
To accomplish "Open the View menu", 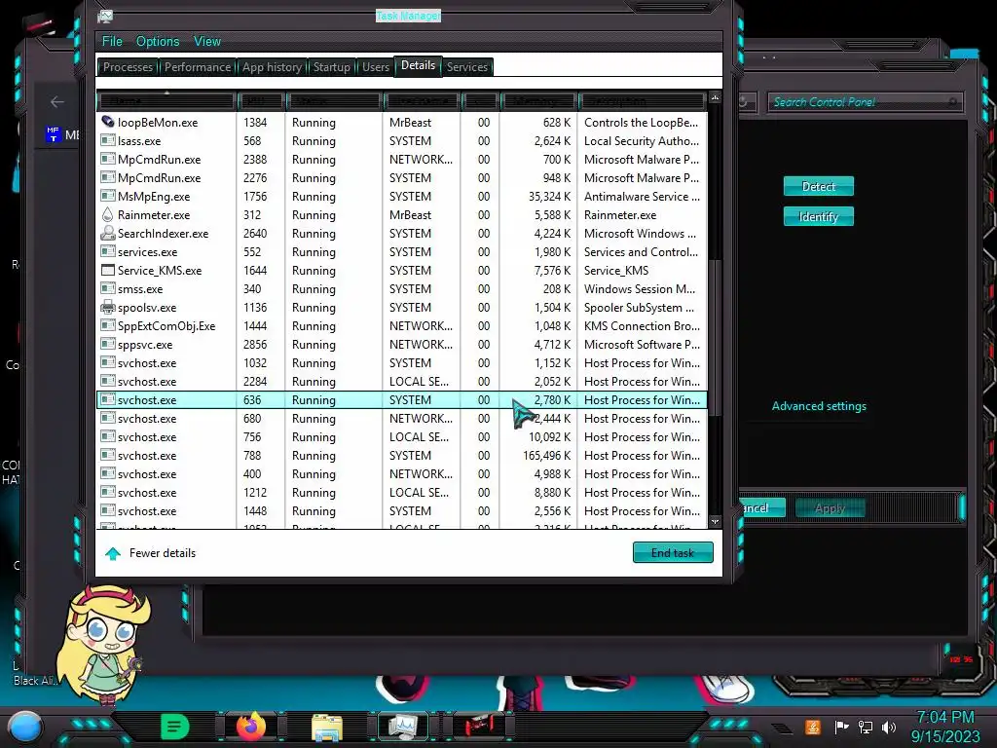I will [x=207, y=41].
